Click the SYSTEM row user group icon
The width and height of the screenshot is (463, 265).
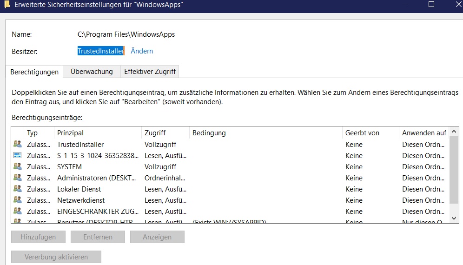pos(17,166)
